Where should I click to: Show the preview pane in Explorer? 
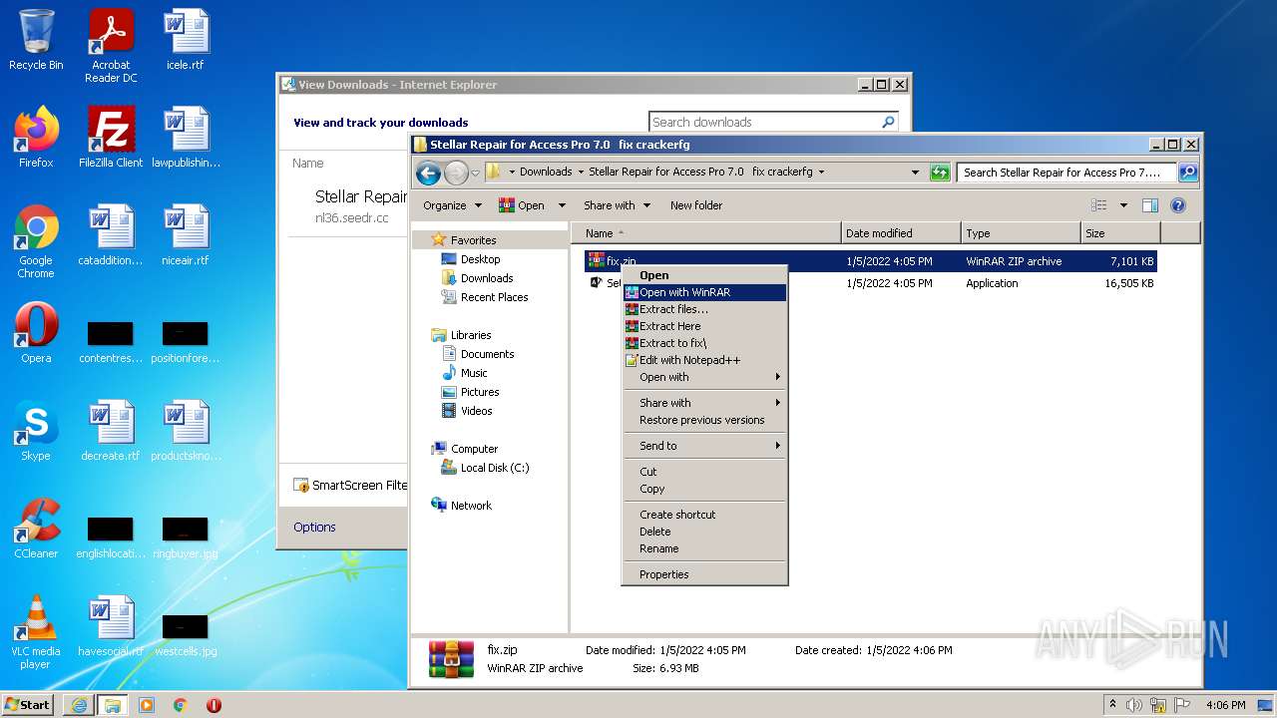(1150, 205)
